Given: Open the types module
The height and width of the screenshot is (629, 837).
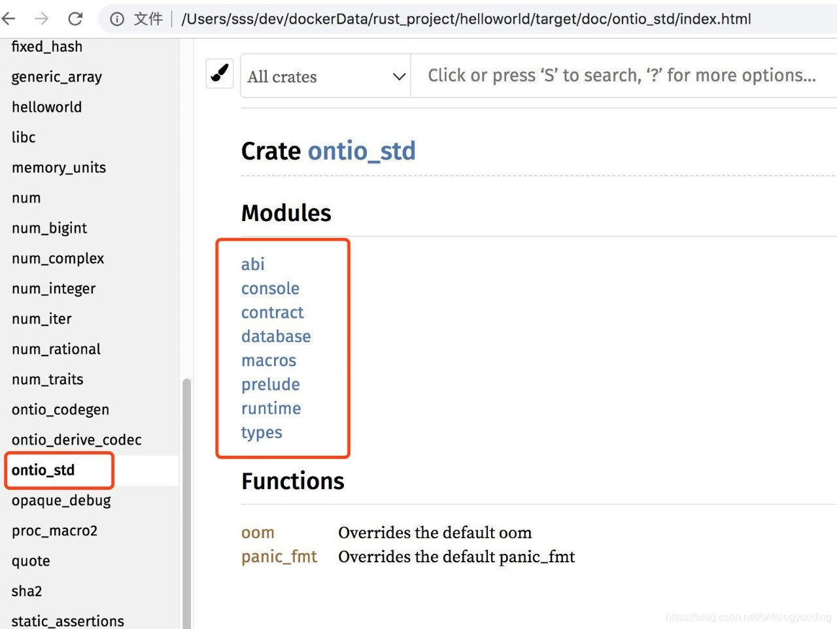Looking at the screenshot, I should tap(262, 433).
